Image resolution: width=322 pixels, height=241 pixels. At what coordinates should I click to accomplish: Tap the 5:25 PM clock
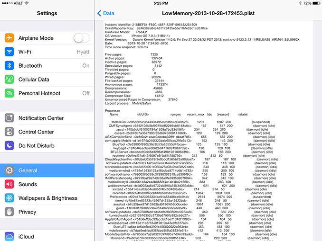(161, 3)
